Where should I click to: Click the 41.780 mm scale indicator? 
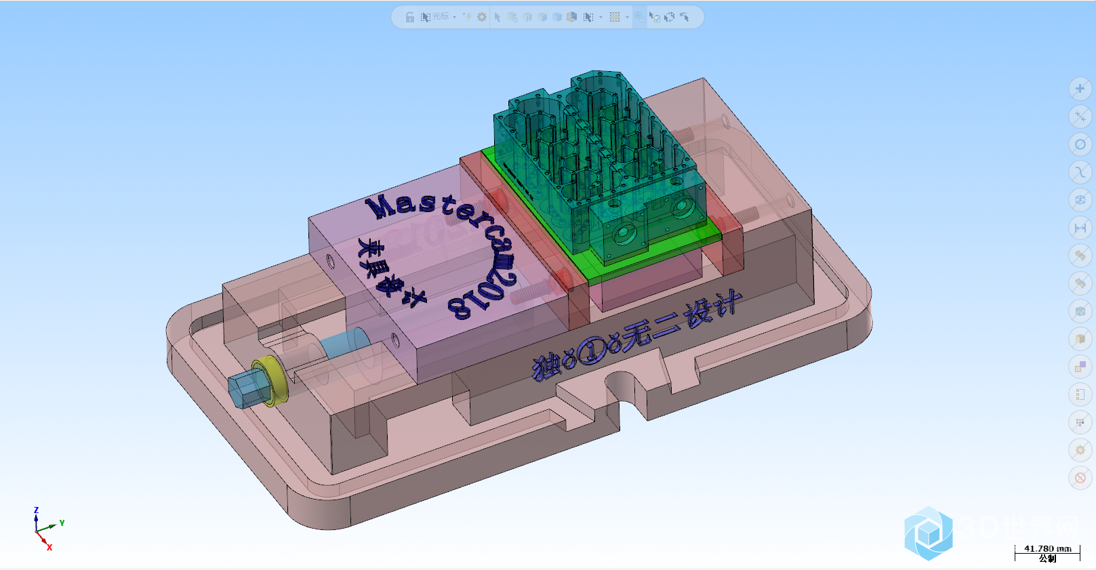click(x=1047, y=553)
